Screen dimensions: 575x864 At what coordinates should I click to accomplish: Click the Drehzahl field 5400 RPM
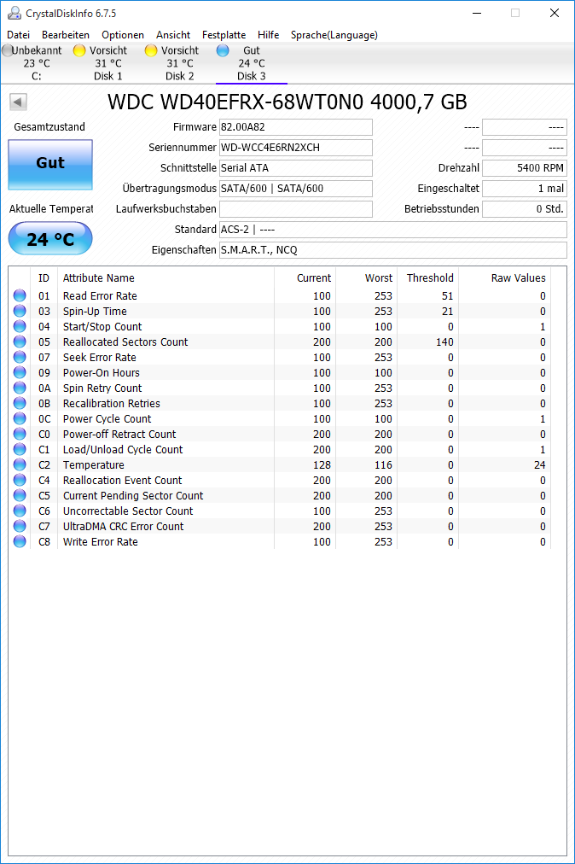click(x=525, y=168)
